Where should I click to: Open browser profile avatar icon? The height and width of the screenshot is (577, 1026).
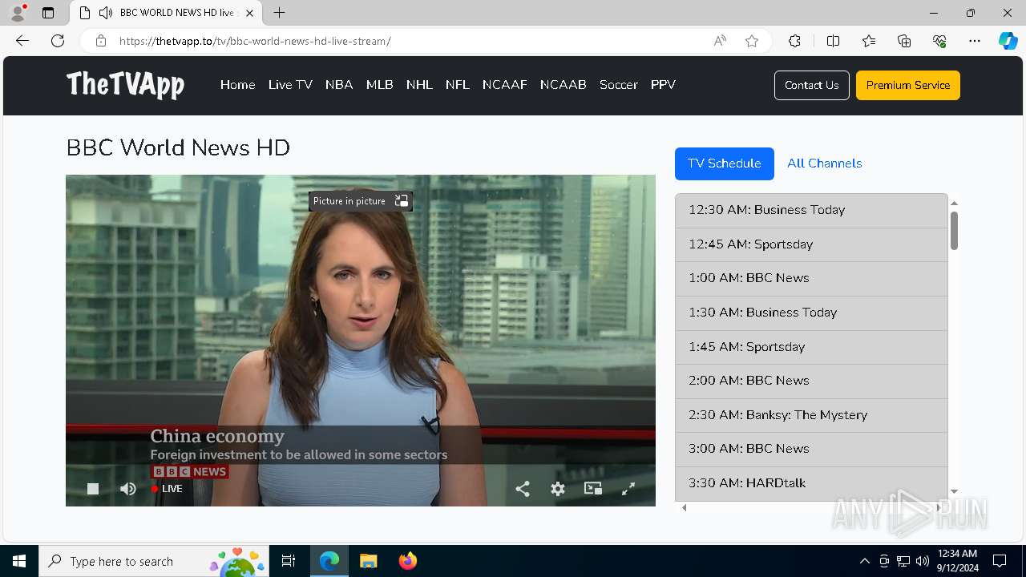click(18, 13)
